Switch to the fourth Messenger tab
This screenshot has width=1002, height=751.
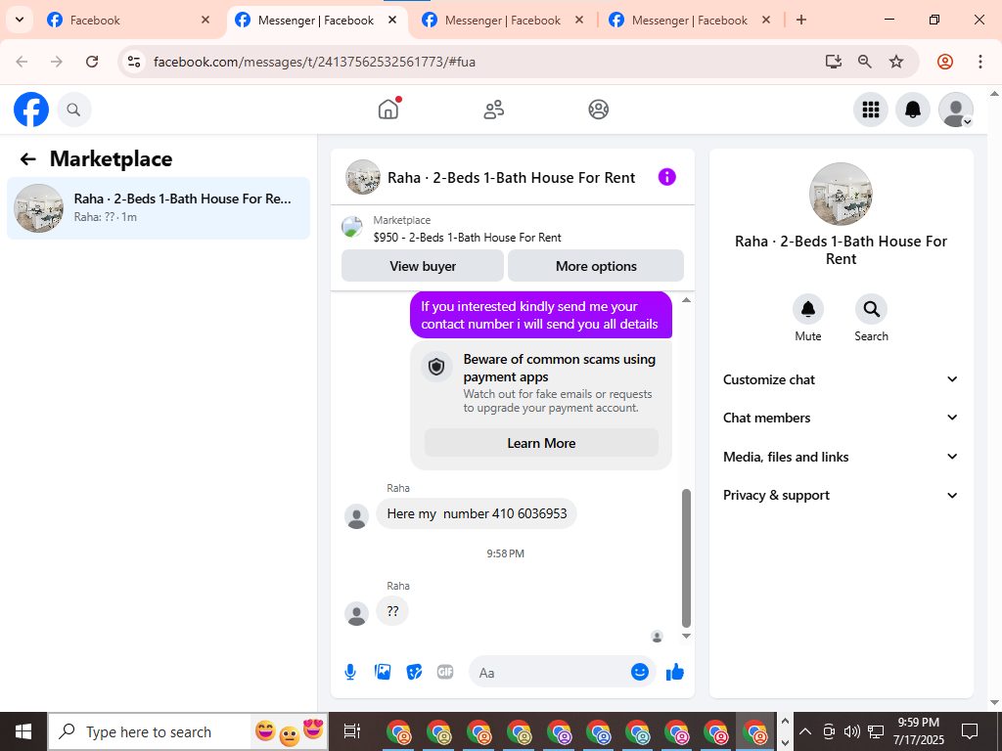pyautogui.click(x=690, y=21)
